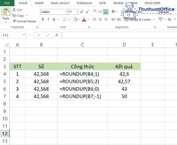Align text left
The width and height of the screenshot is (177, 145).
pyautogui.click(x=95, y=19)
